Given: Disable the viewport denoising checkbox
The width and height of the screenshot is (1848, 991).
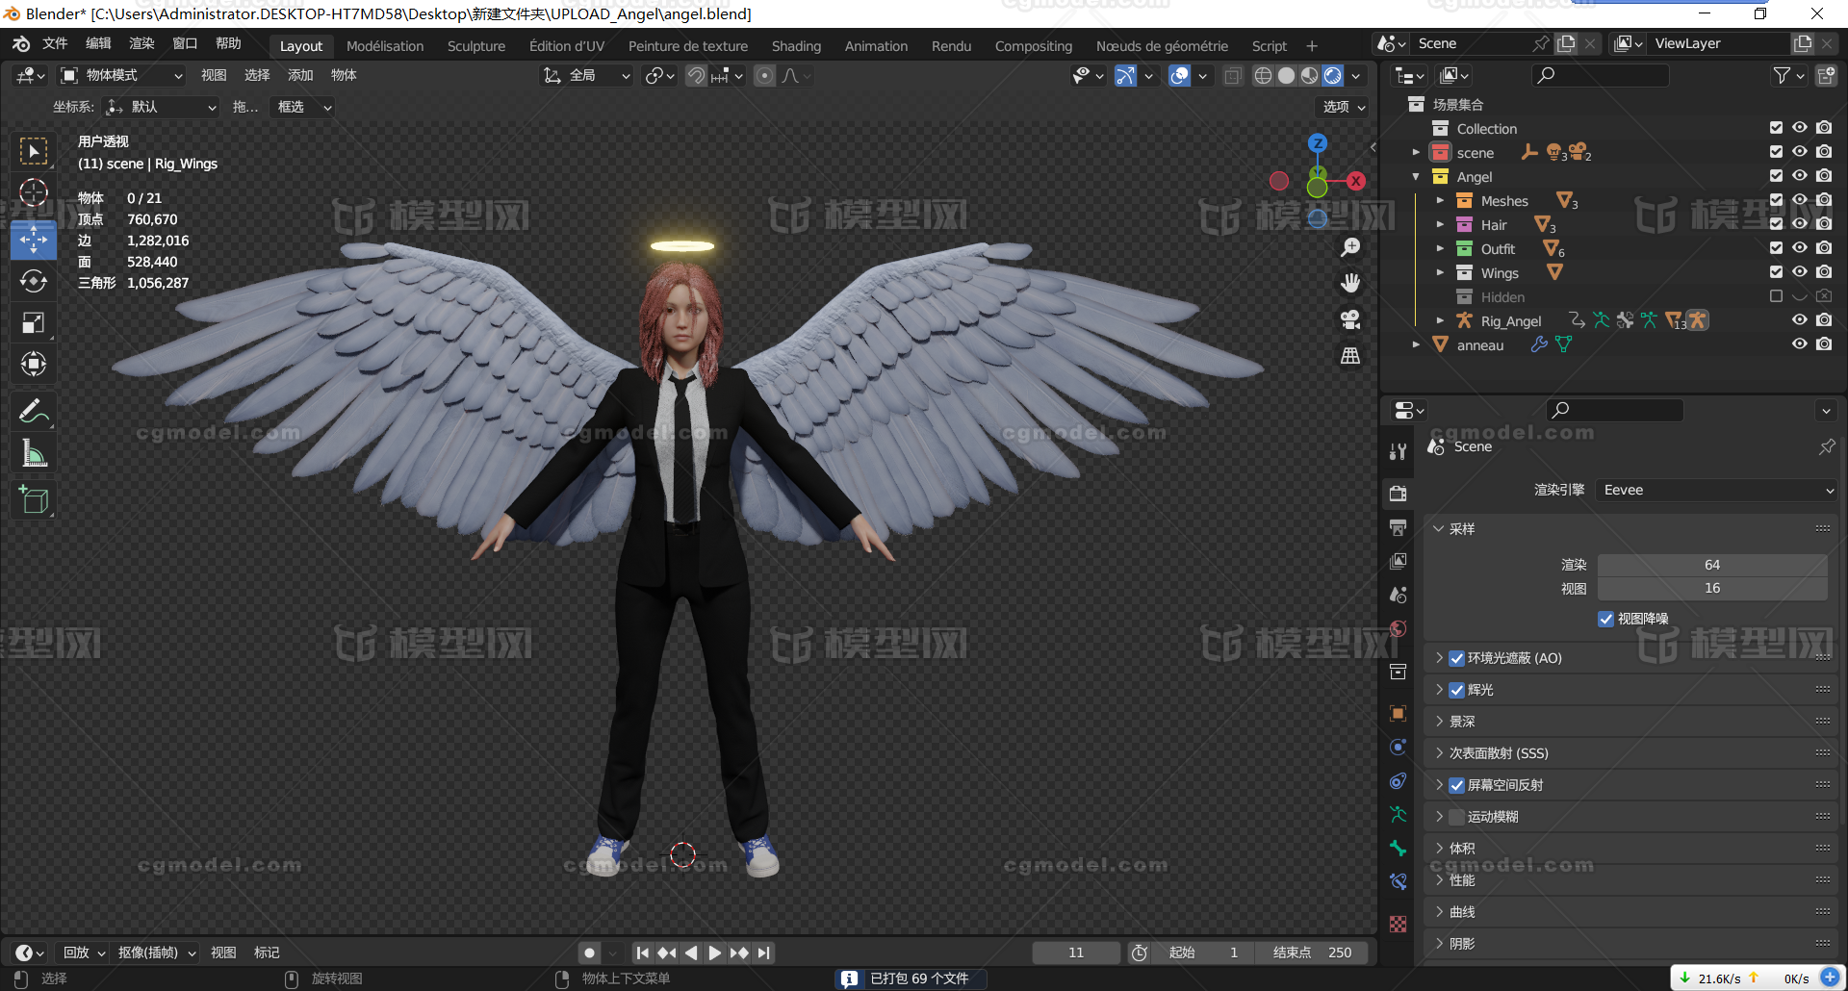Looking at the screenshot, I should tap(1606, 619).
